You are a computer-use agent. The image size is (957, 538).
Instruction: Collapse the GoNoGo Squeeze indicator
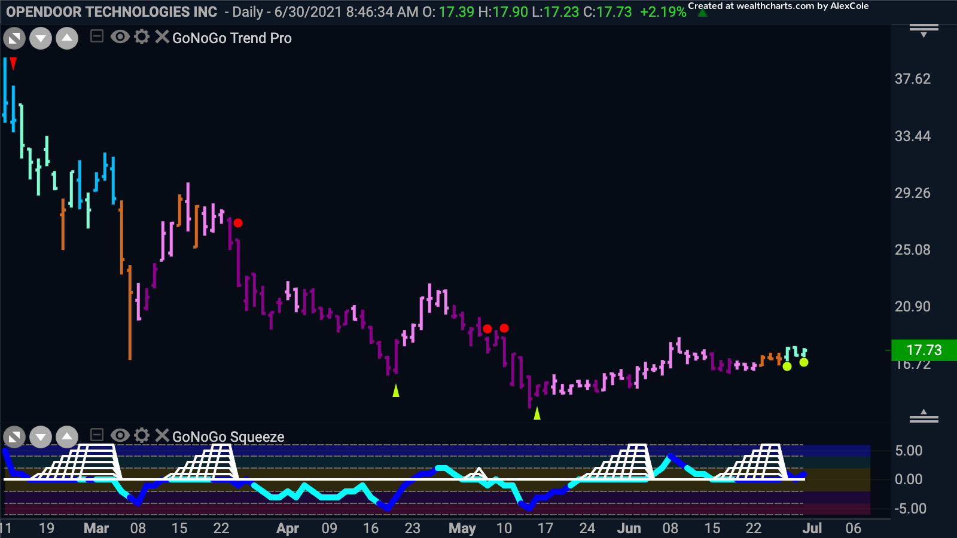[x=96, y=435]
